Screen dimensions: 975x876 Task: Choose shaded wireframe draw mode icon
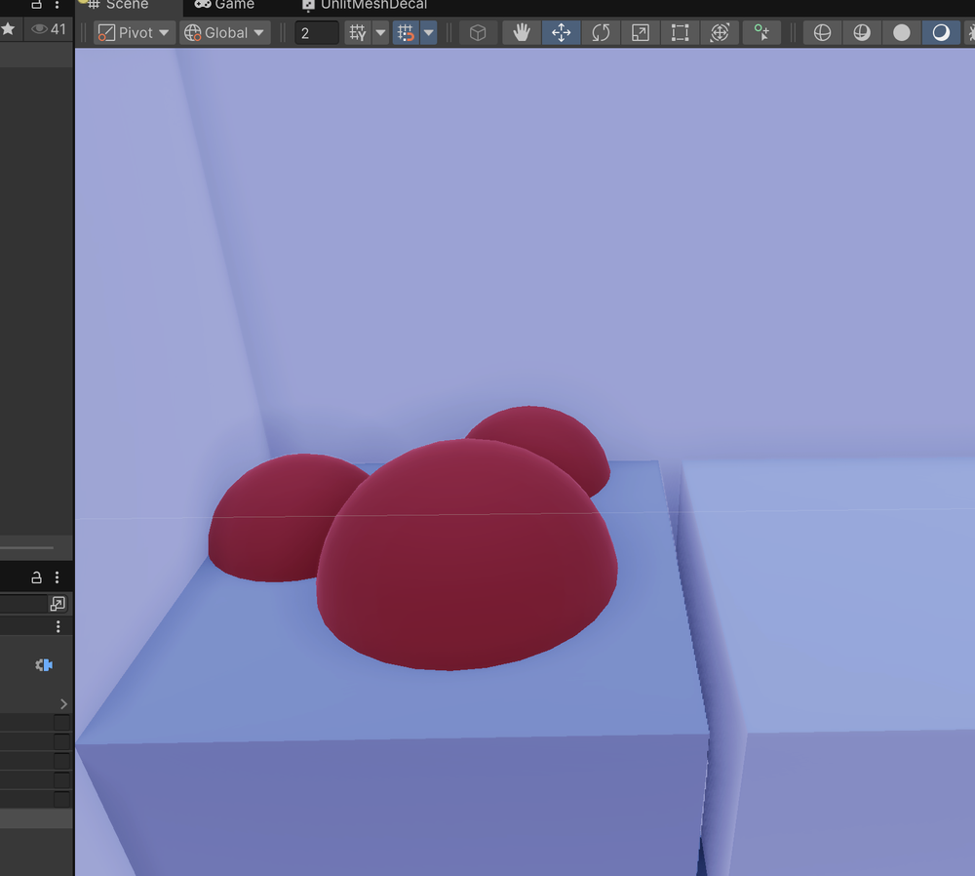(862, 33)
